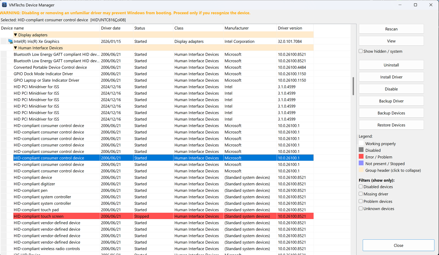Sort by the Driver version column header

pos(295,28)
